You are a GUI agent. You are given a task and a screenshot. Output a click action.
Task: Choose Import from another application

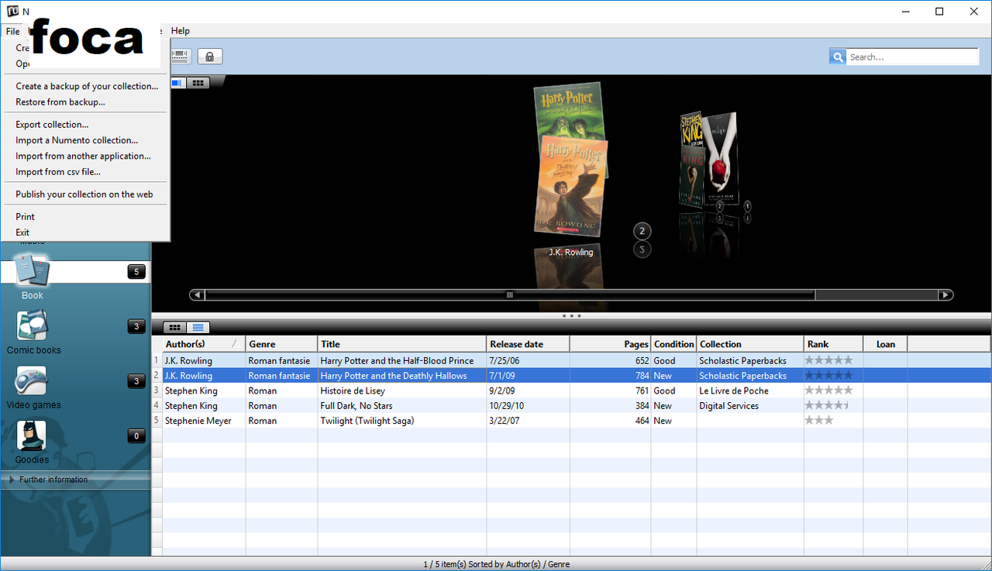tap(83, 156)
